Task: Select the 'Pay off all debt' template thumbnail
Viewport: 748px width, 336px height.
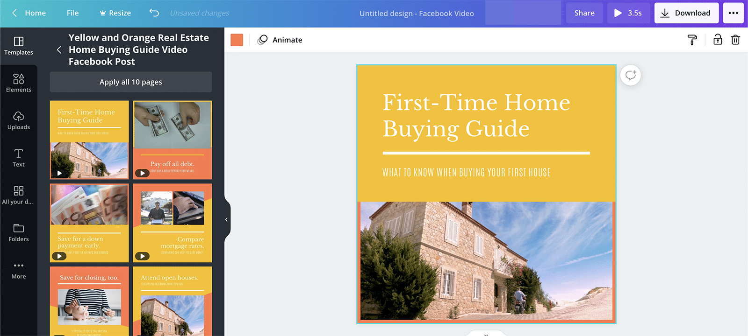Action: tap(173, 140)
